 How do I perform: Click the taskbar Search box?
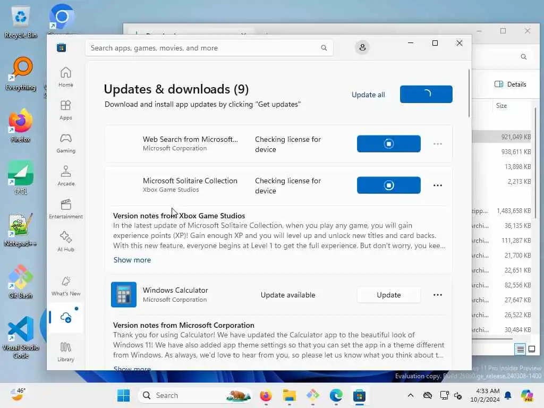pyautogui.click(x=195, y=395)
